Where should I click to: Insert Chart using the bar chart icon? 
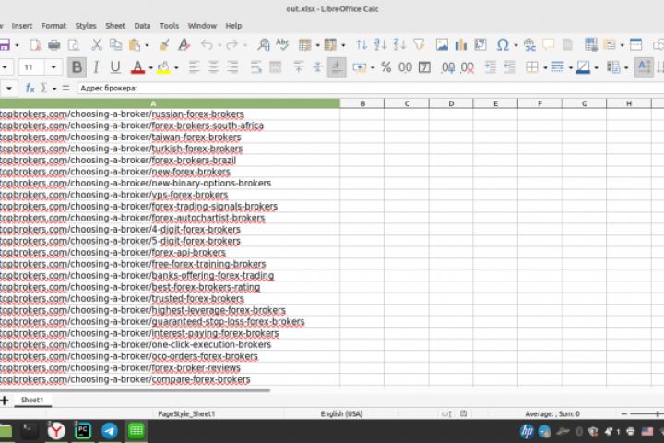pos(461,44)
